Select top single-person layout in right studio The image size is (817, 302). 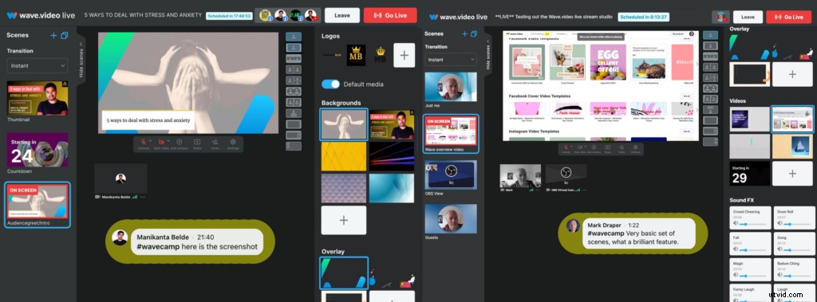(x=710, y=35)
